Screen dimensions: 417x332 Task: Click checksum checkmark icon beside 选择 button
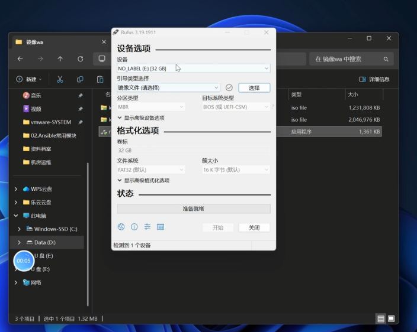point(229,88)
